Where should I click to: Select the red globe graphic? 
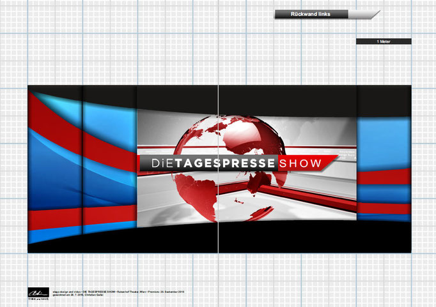230,168
